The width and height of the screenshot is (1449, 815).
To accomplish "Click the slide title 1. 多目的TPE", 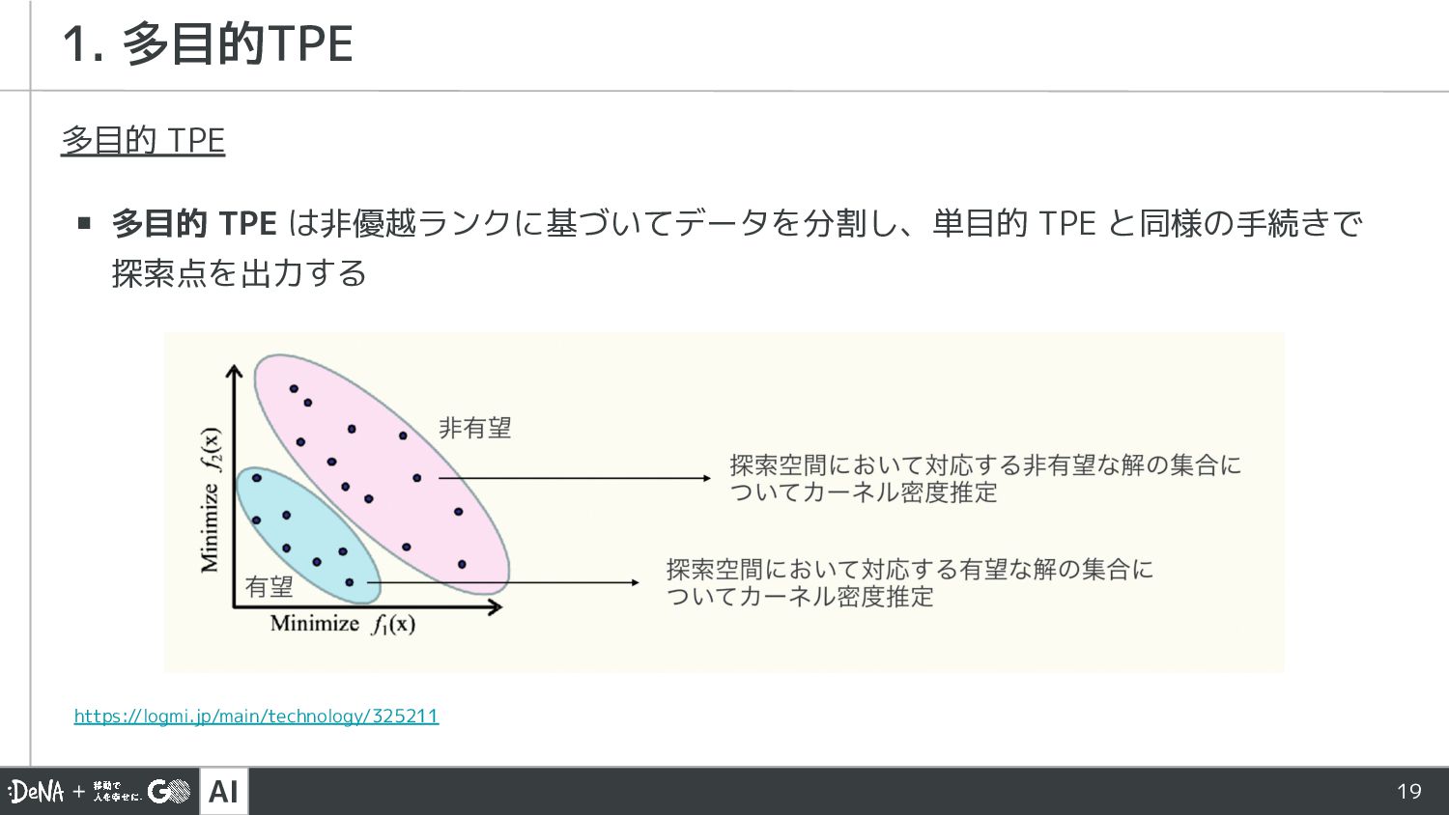I will 208,44.
